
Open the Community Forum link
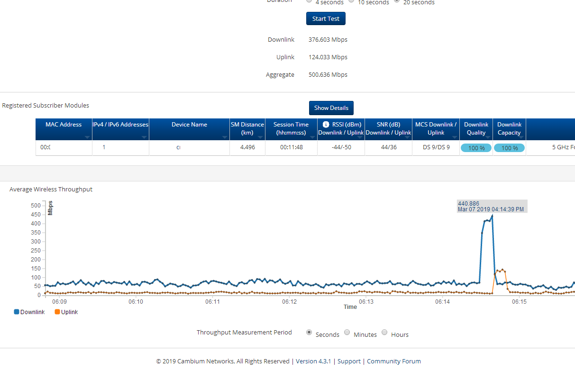(393, 361)
